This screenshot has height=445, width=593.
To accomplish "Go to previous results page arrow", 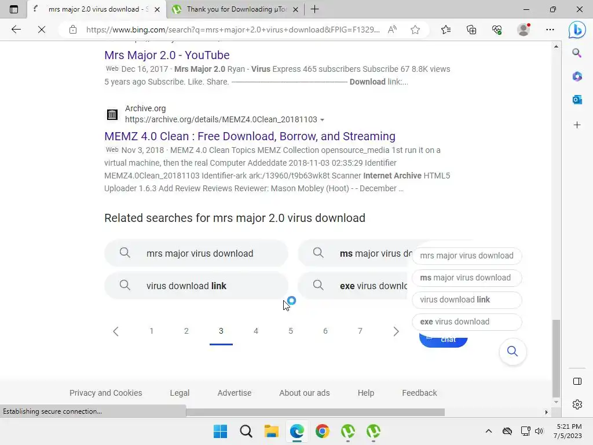I will 116,331.
